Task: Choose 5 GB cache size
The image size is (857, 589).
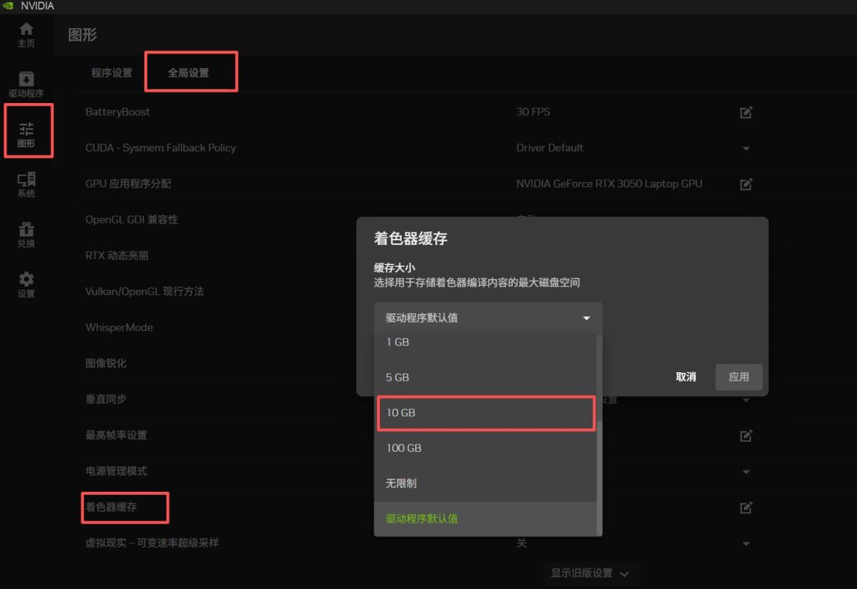Action: tap(485, 377)
